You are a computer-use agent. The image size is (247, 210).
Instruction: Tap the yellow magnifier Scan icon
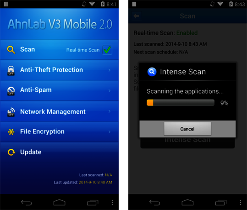11,50
